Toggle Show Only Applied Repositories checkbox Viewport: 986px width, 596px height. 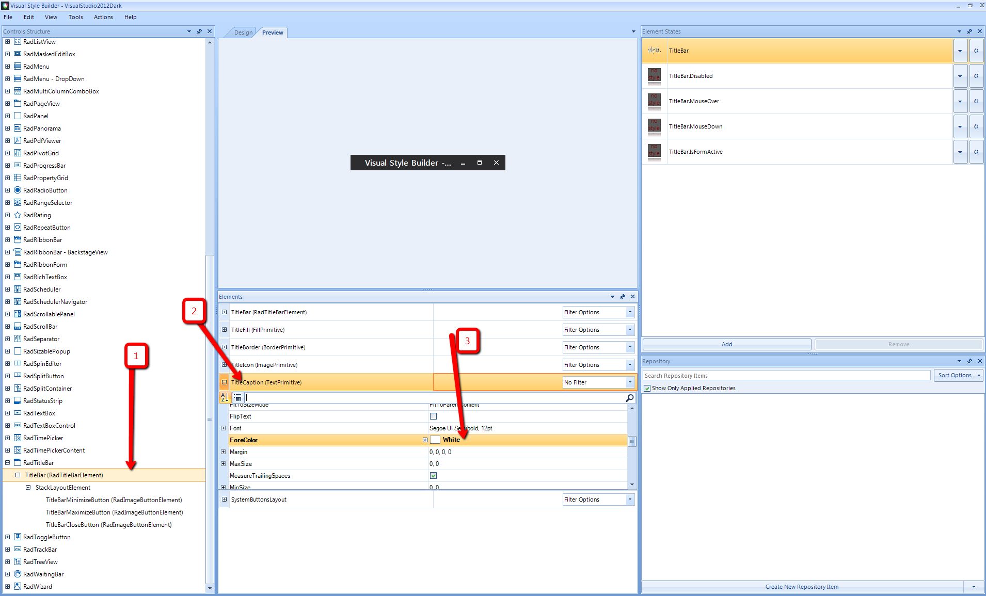(x=647, y=388)
